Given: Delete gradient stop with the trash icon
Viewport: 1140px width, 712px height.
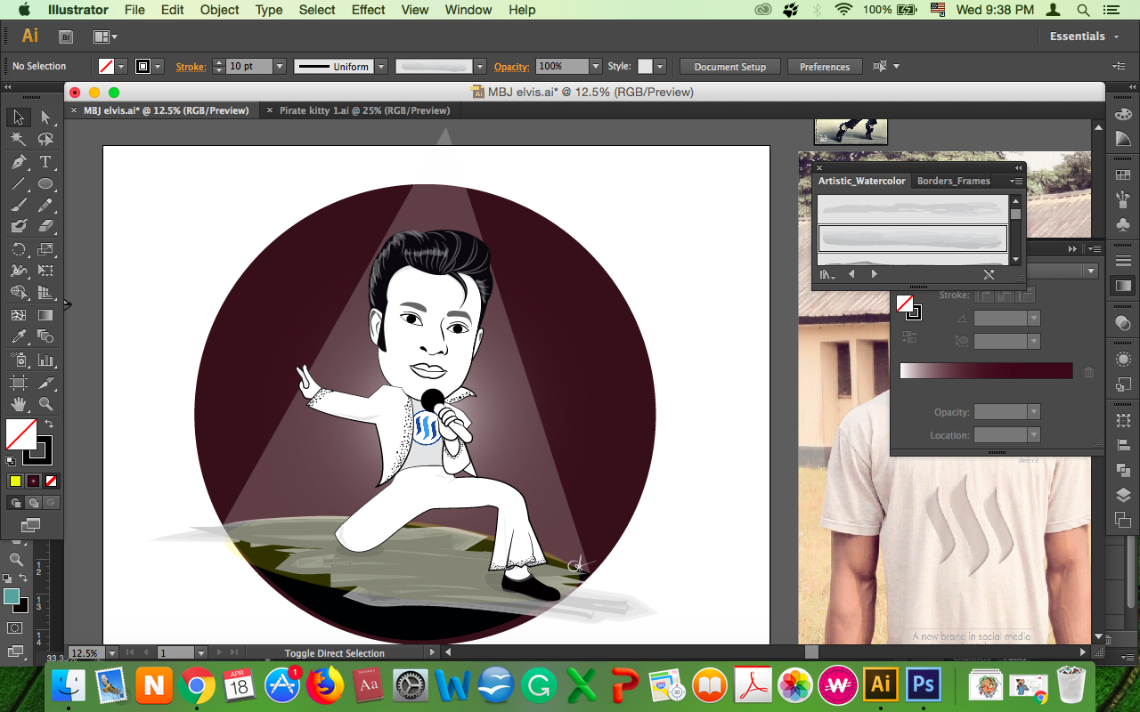Looking at the screenshot, I should point(1088,372).
